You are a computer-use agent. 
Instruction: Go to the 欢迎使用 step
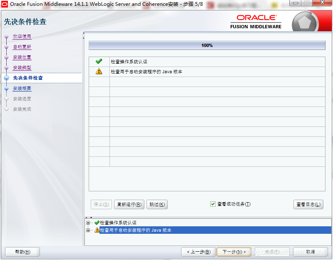click(22, 37)
